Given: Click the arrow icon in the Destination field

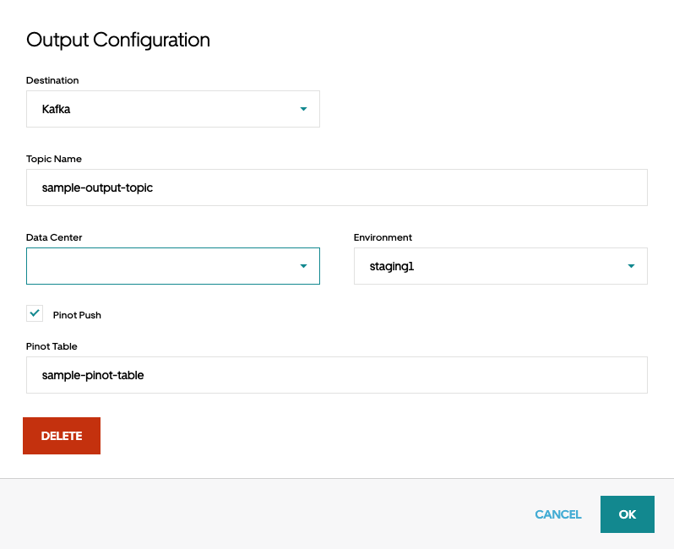Looking at the screenshot, I should [x=303, y=109].
